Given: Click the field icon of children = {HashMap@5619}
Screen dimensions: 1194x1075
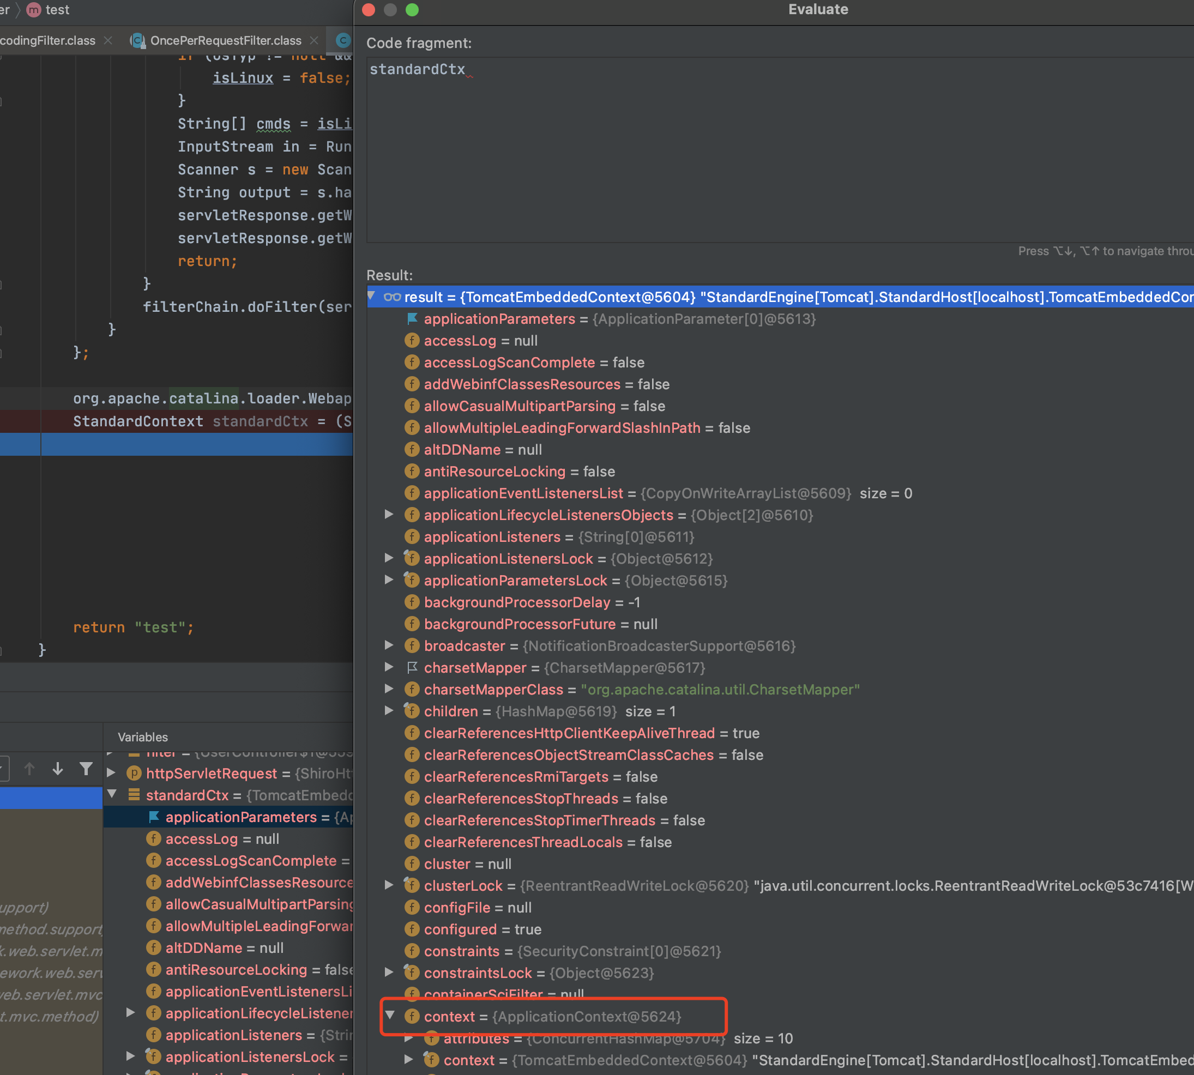Looking at the screenshot, I should [x=412, y=711].
